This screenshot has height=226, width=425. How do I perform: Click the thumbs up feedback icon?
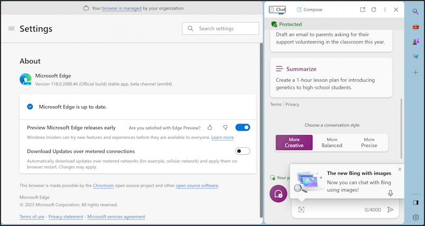210,127
